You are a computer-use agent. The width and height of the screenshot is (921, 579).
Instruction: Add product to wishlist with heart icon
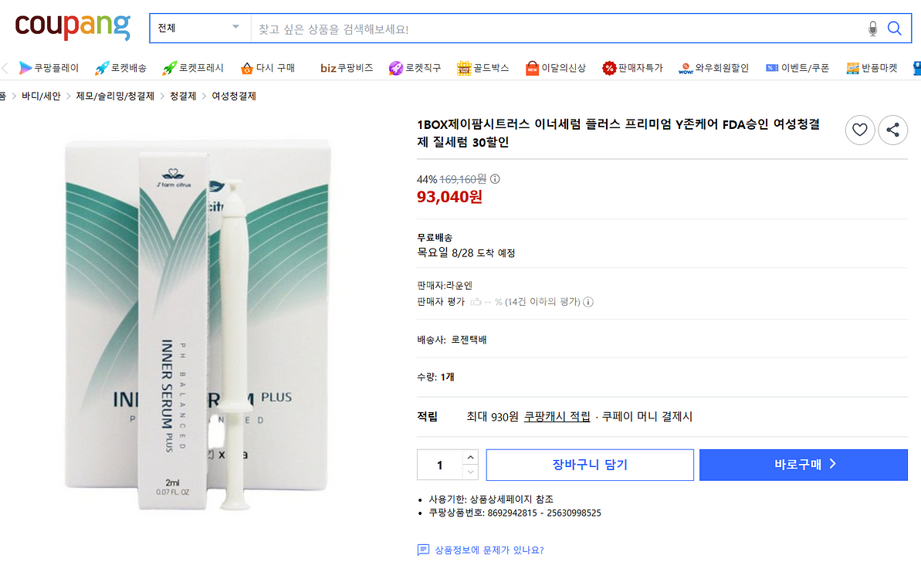(x=860, y=130)
